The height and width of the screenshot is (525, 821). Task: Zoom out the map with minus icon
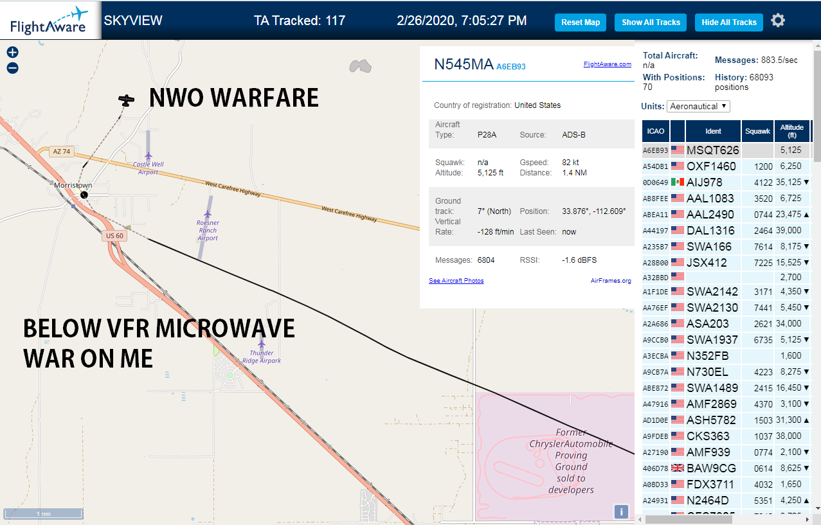pyautogui.click(x=12, y=68)
